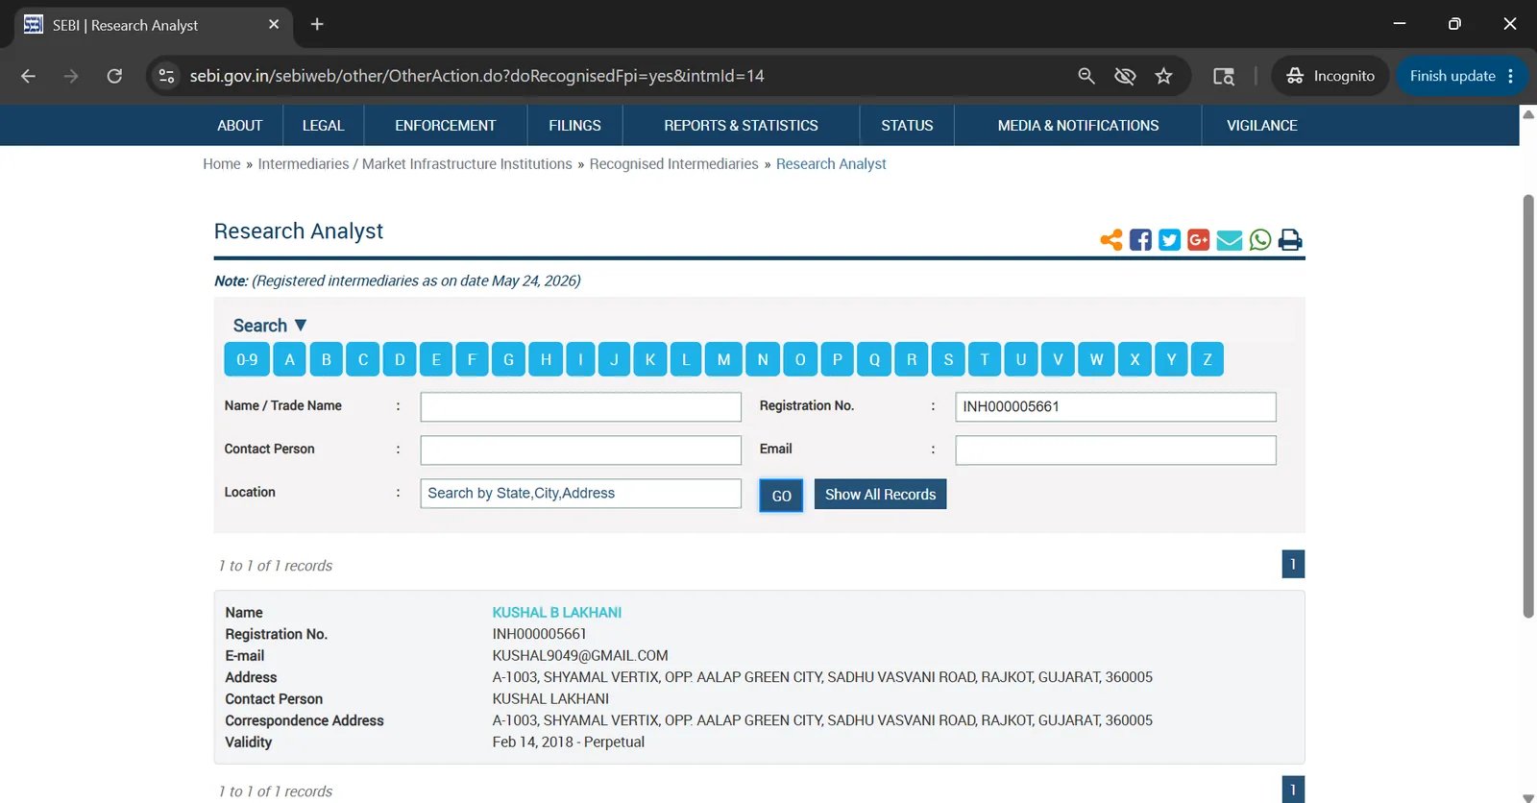Screen dimensions: 1537x803
Task: Focus the Email input field
Action: point(1115,450)
